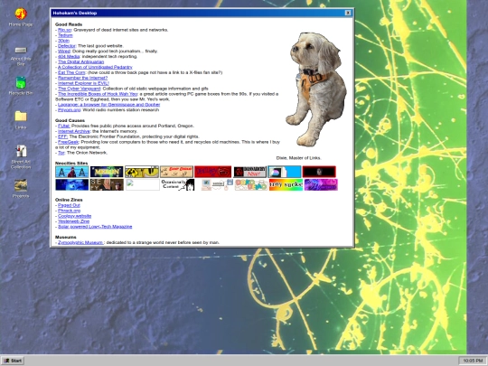
Task: Open The Digital Antiquarian link
Action: (81, 62)
